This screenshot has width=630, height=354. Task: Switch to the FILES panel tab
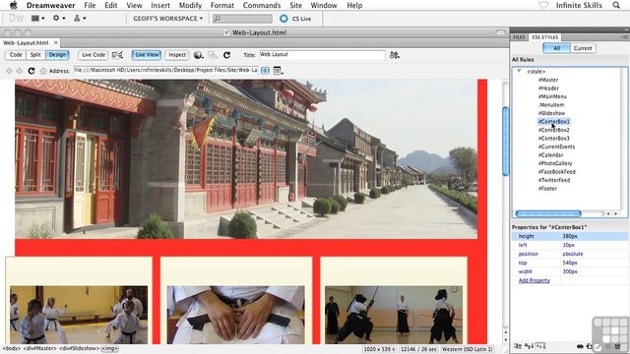pos(519,37)
